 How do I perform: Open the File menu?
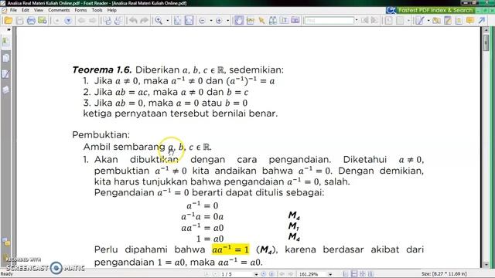tap(13, 10)
